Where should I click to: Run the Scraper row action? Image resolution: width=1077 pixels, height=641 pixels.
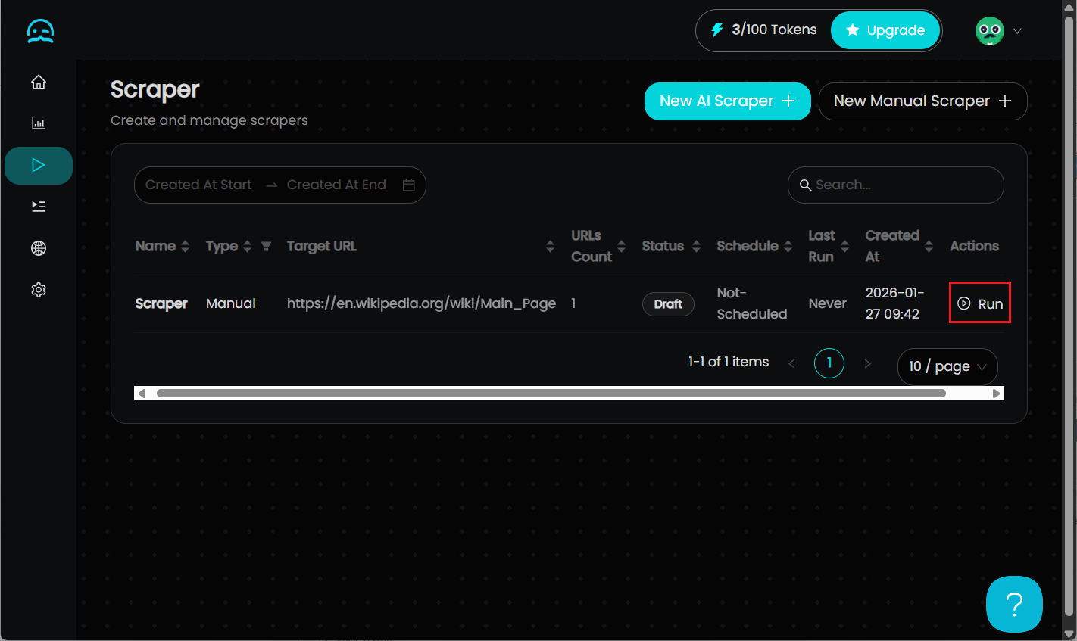[980, 303]
